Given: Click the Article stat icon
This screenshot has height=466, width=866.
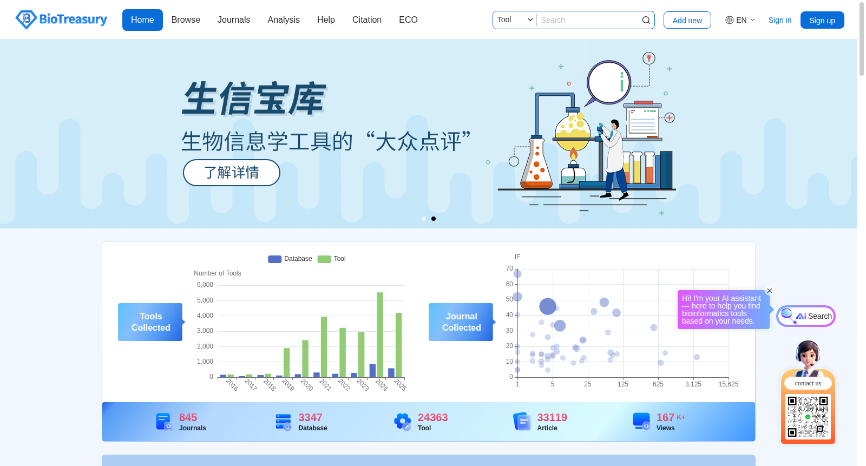Looking at the screenshot, I should 522,422.
